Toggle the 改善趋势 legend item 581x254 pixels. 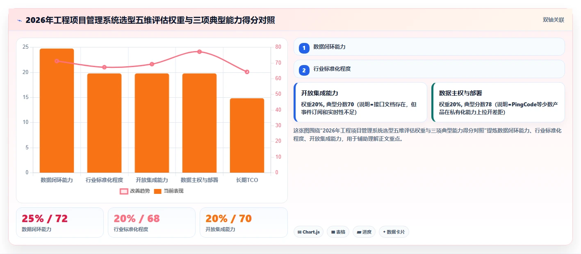pyautogui.click(x=134, y=191)
